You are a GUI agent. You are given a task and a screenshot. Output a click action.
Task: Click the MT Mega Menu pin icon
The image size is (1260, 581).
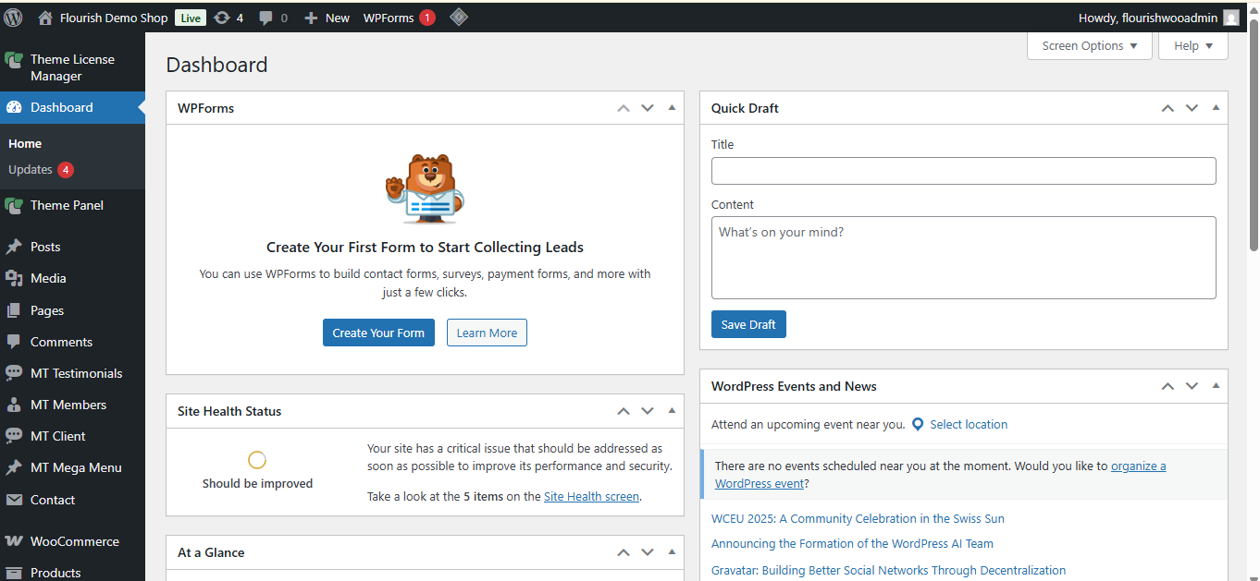(x=14, y=467)
